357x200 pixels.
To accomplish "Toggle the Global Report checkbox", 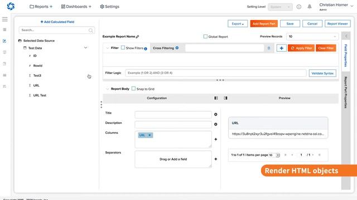I will (x=205, y=36).
